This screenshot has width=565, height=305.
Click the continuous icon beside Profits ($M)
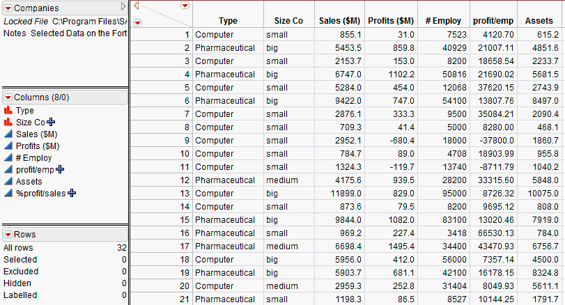click(8, 146)
